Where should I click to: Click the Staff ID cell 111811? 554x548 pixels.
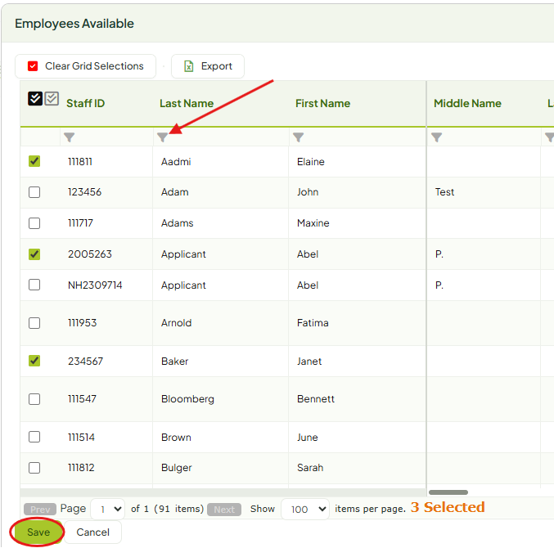click(x=80, y=162)
